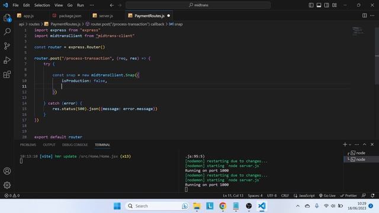
Task: Change indentation via Spaces: 4
Action: (255, 196)
